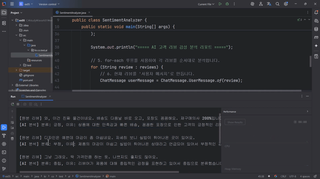Open the Project tool window folder icon

(x=4, y=13)
